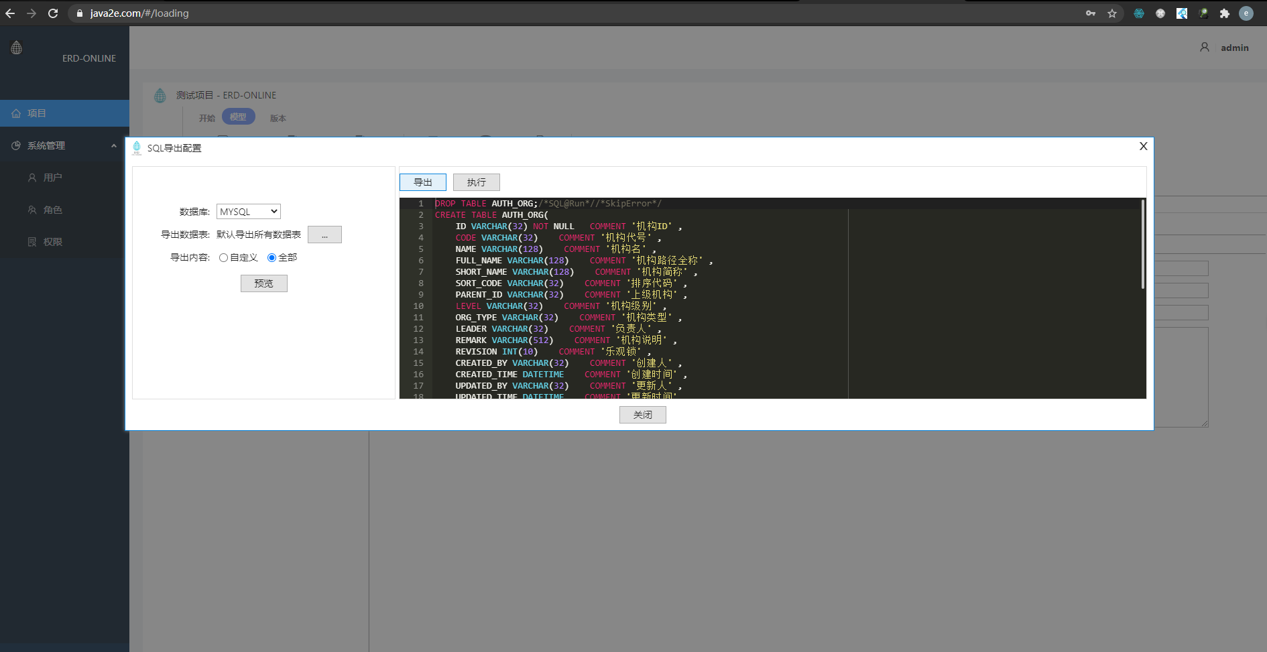This screenshot has width=1267, height=652.
Task: Click the 导出 button
Action: pos(423,182)
